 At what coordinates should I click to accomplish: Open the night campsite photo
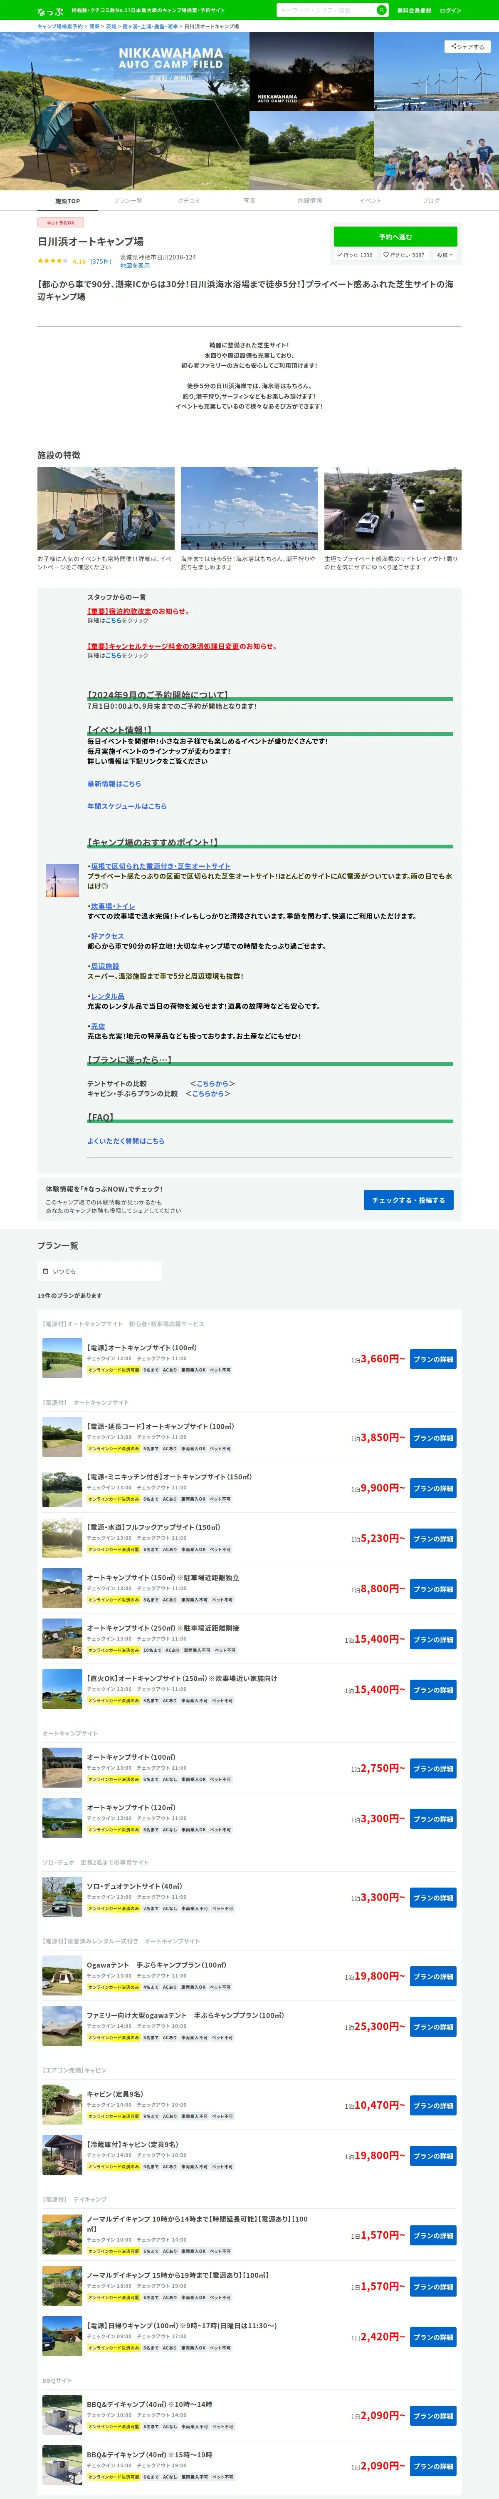coord(311,72)
